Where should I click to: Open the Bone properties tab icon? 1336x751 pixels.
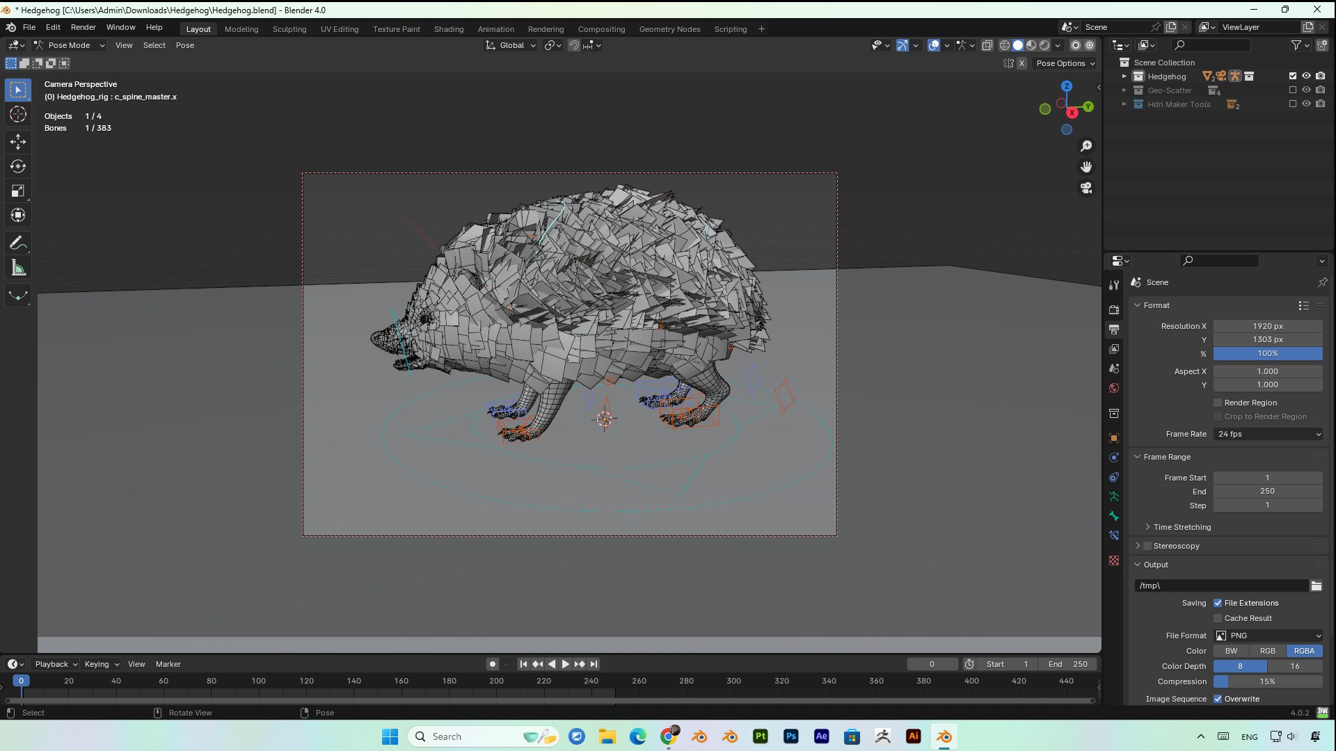(x=1114, y=516)
